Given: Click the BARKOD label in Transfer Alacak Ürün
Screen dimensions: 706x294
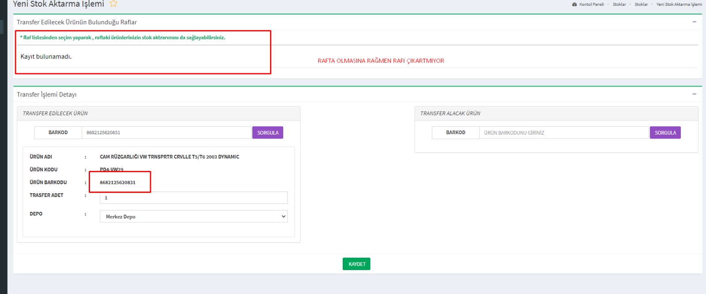Looking at the screenshot, I should (x=455, y=132).
